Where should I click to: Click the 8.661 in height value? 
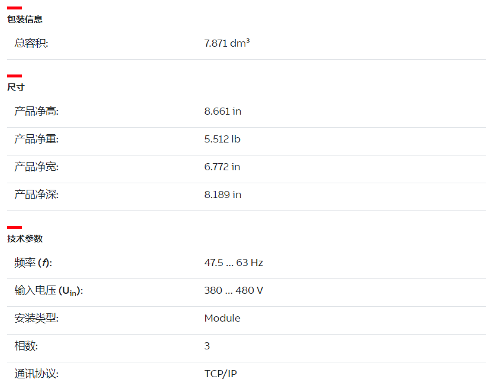coord(222,111)
